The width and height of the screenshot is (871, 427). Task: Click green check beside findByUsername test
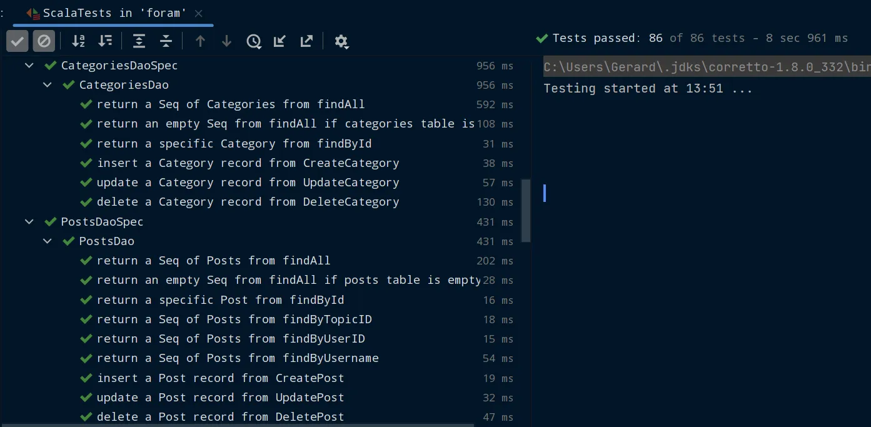87,358
